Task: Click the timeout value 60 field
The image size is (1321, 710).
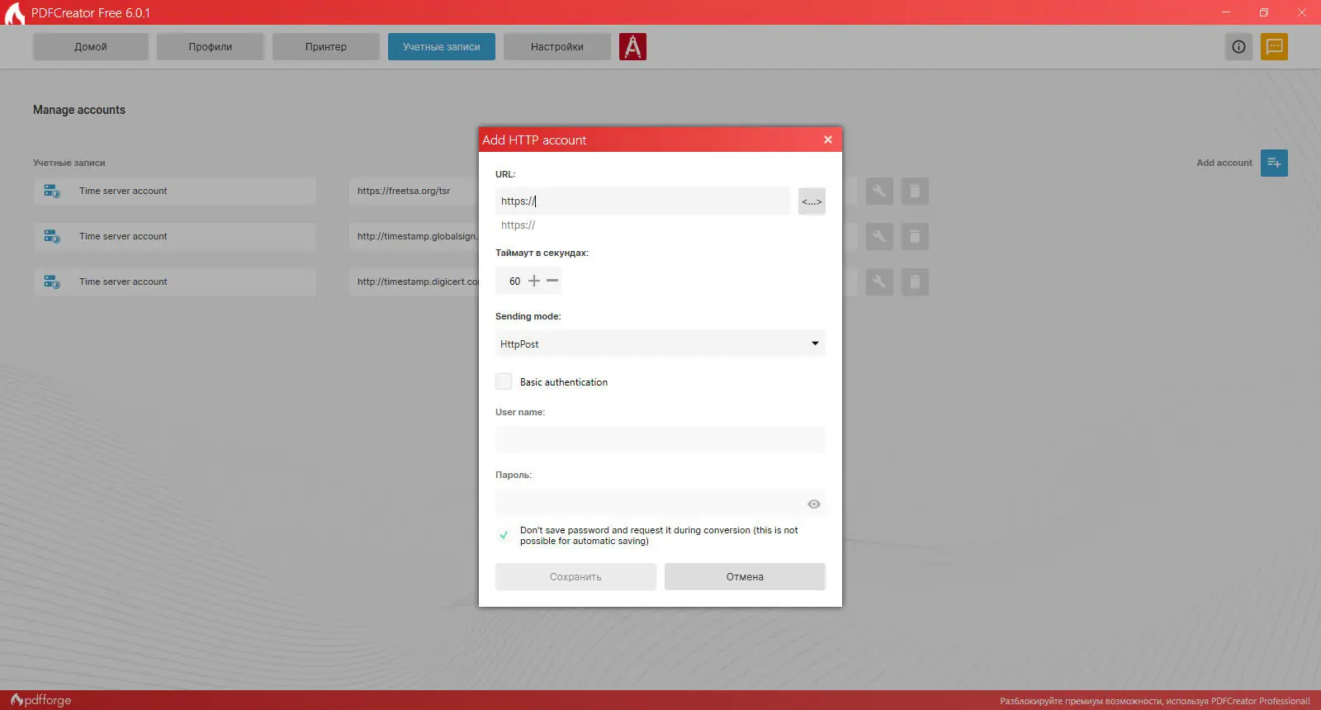Action: [x=514, y=282]
